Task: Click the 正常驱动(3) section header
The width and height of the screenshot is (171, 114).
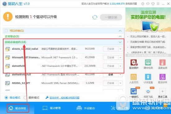Action: click(x=63, y=36)
